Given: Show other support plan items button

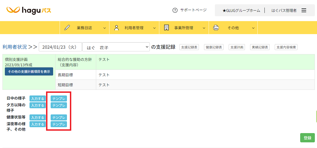Looking at the screenshot, I should tap(29, 71).
